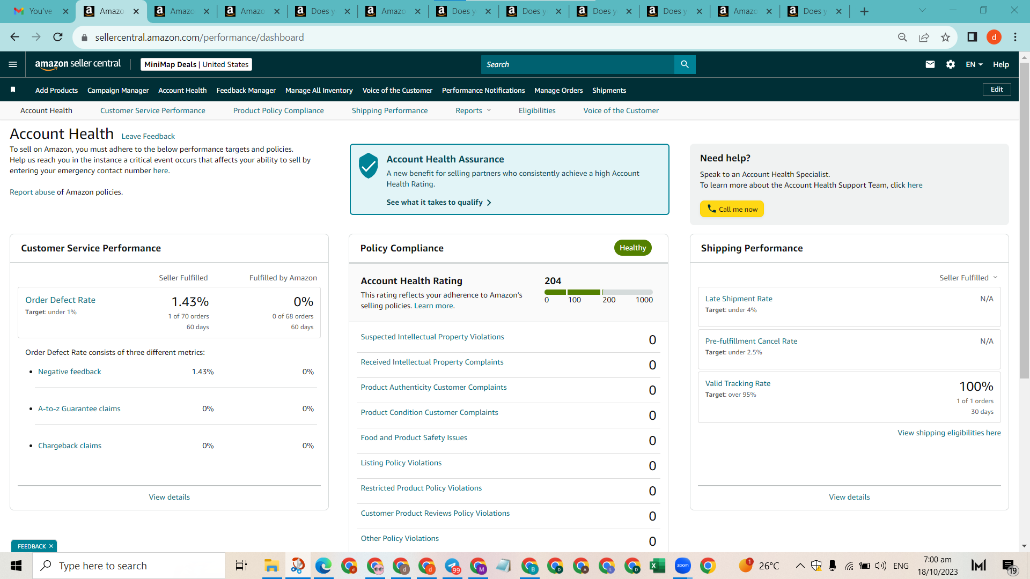Viewport: 1030px width, 579px height.
Task: Open Task View on the taskbar
Action: tap(241, 566)
